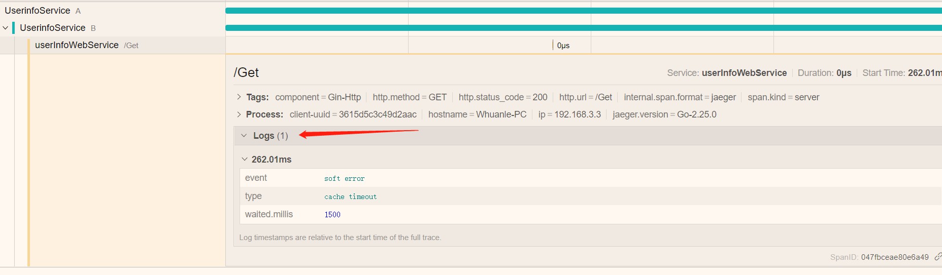Click the type row with cache timeout
The height and width of the screenshot is (275, 942).
pyautogui.click(x=350, y=197)
